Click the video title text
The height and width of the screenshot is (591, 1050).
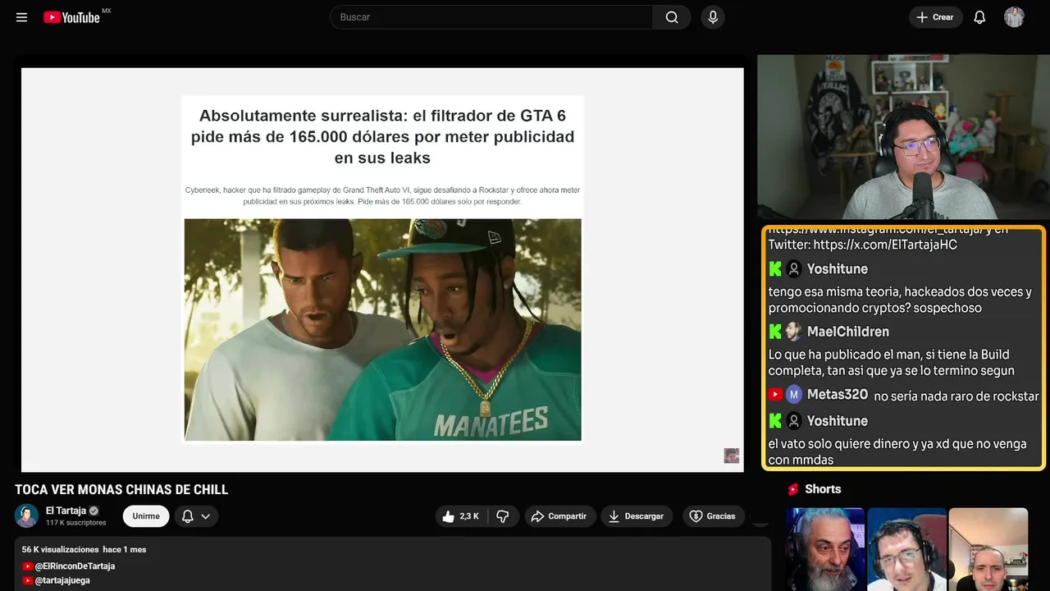[121, 489]
